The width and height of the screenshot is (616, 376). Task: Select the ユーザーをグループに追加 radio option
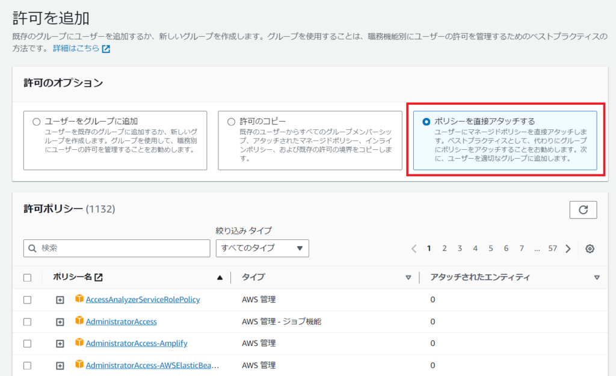click(37, 122)
